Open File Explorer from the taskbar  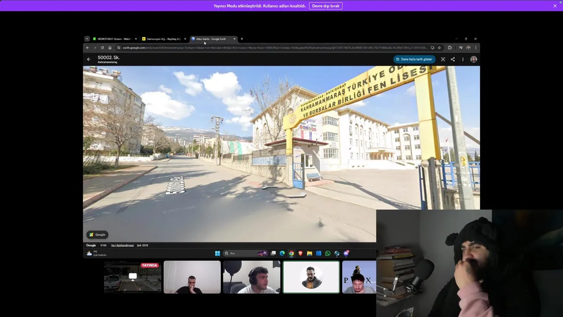(x=310, y=253)
